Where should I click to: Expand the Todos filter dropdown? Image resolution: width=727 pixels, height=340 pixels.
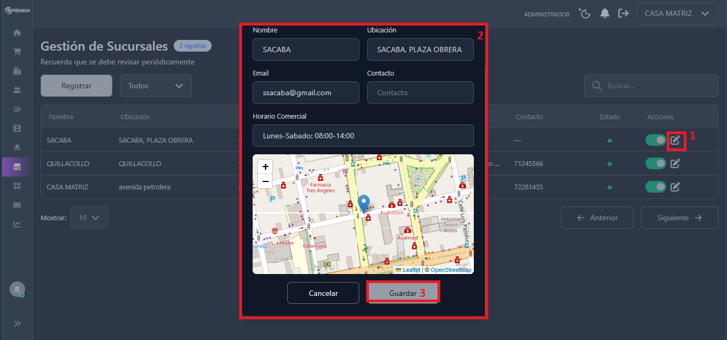click(x=156, y=86)
